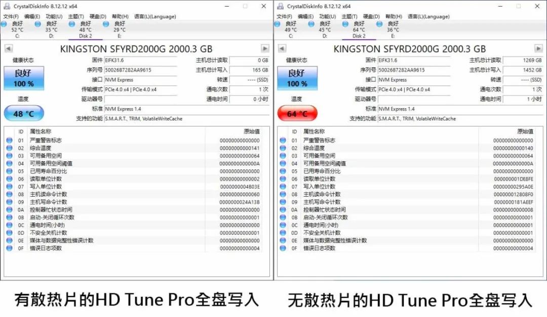Select D: drive 35 °C tab, left window
The image size is (547, 317).
click(x=51, y=30)
